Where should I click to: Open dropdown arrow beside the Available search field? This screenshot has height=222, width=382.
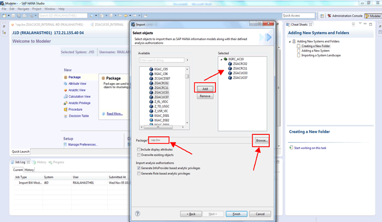[x=187, y=60]
